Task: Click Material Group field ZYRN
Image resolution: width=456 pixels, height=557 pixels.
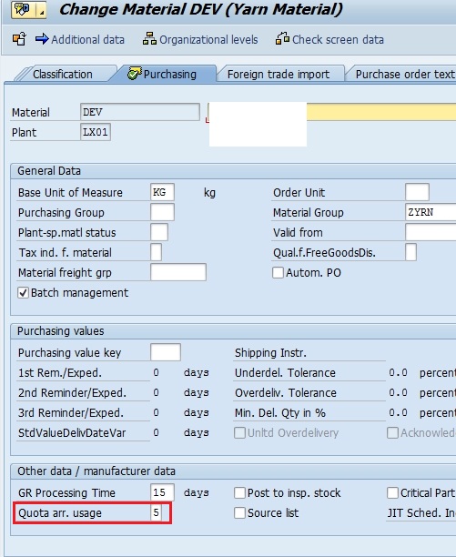Action: (431, 212)
